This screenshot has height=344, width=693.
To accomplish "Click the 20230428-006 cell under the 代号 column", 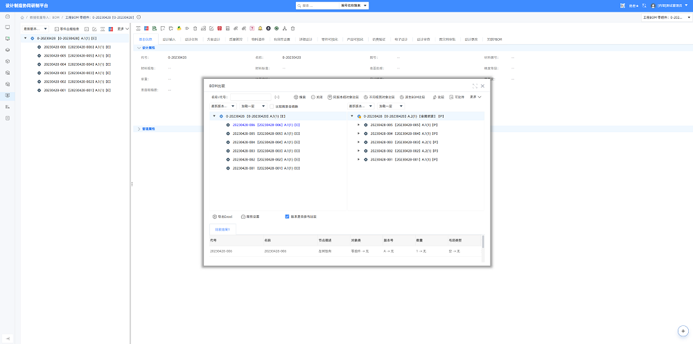I will pos(221,251).
